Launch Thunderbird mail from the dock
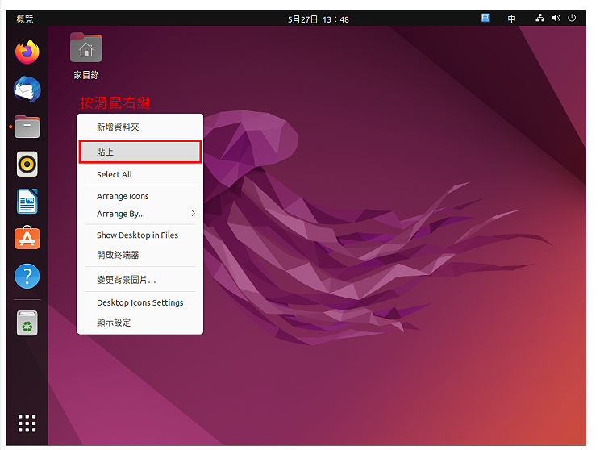Screen dimensions: 604x450 coord(27,90)
